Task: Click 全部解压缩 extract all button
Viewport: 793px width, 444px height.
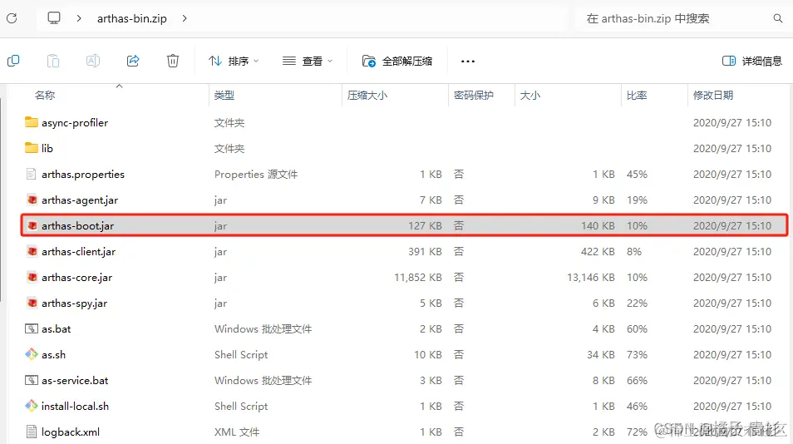Action: 397,62
